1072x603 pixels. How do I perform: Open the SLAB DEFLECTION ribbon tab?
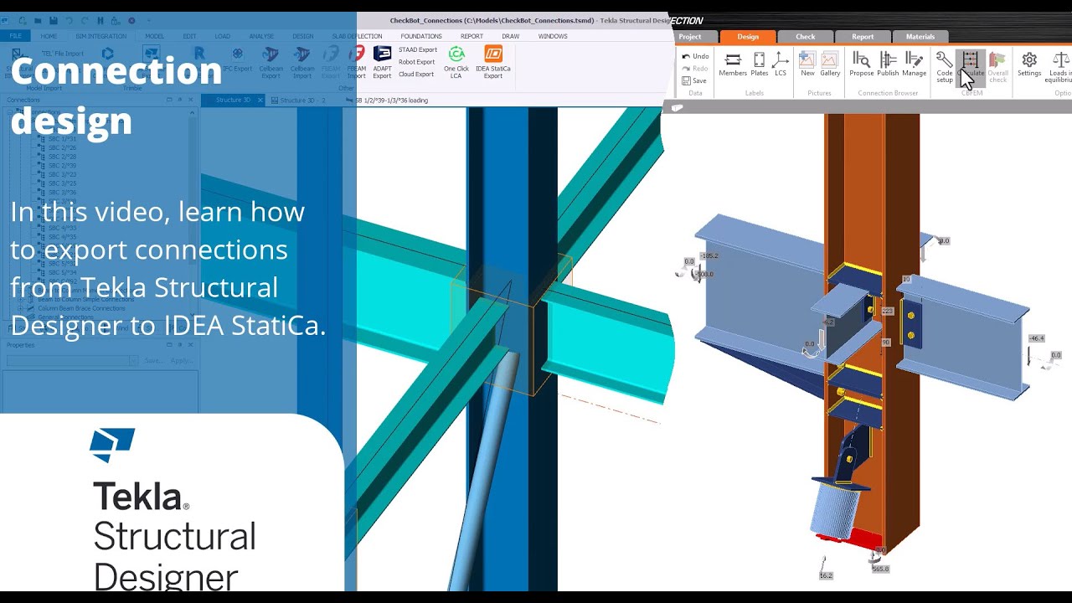357,37
